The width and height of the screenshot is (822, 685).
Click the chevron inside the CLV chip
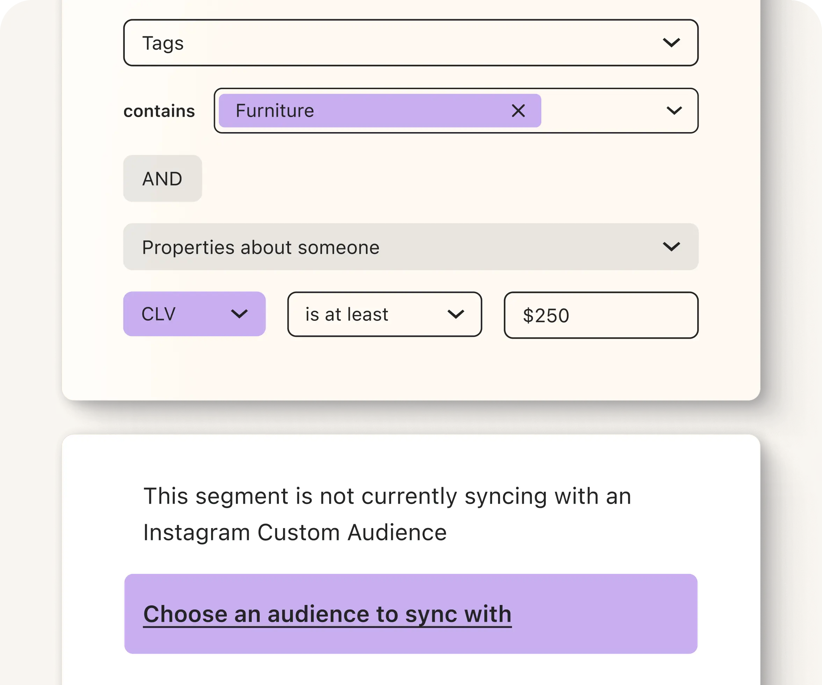[239, 314]
